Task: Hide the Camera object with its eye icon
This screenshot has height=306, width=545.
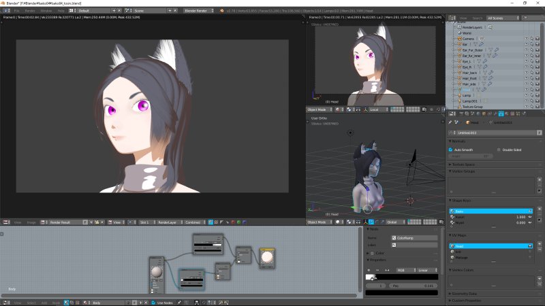Action: tap(526, 39)
